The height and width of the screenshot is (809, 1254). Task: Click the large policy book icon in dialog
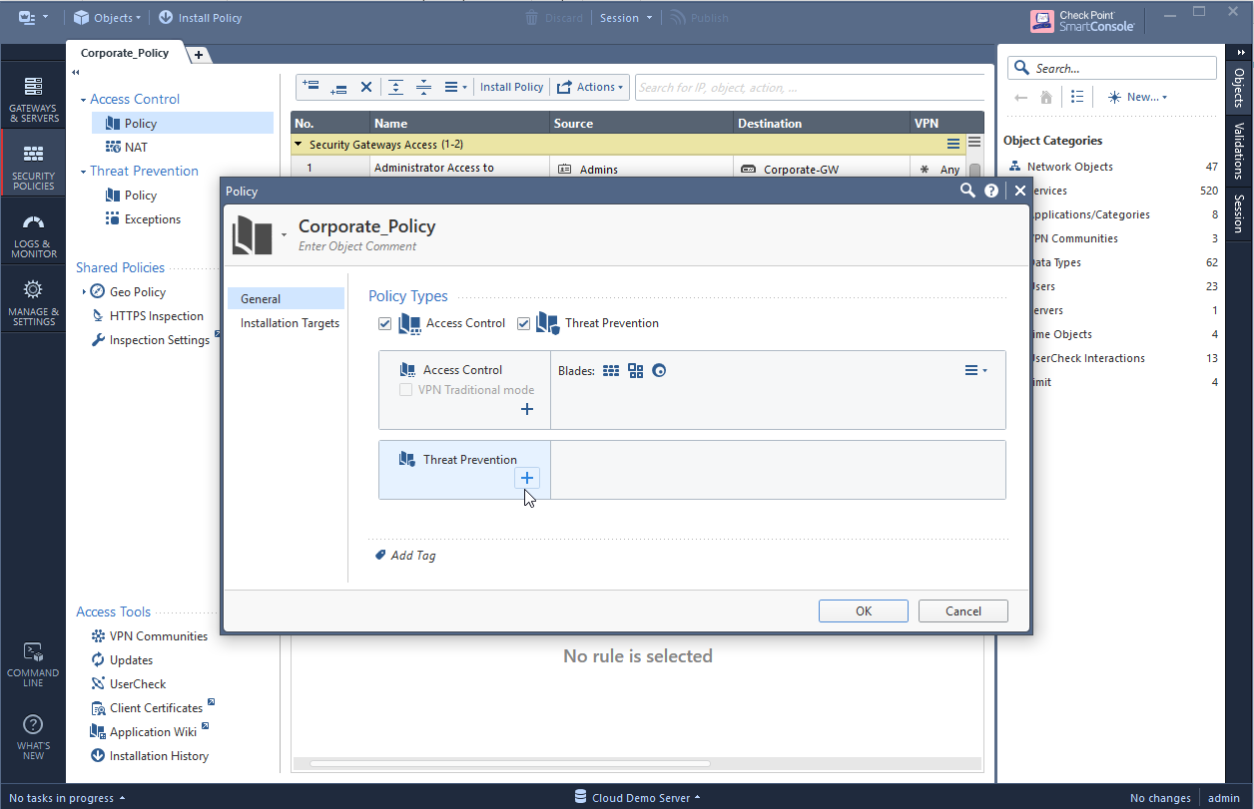pos(252,235)
